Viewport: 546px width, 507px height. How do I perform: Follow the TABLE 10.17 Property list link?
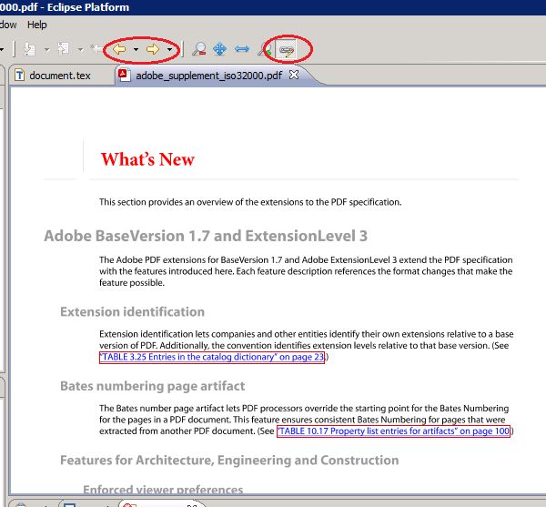click(393, 431)
